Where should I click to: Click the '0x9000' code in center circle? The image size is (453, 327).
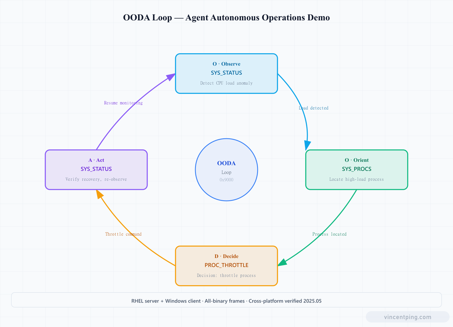point(226,180)
